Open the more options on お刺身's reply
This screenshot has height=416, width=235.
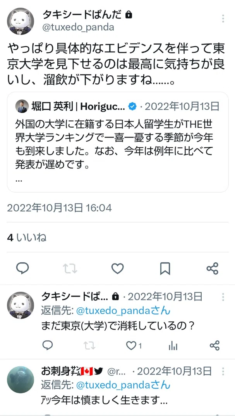[223, 371]
